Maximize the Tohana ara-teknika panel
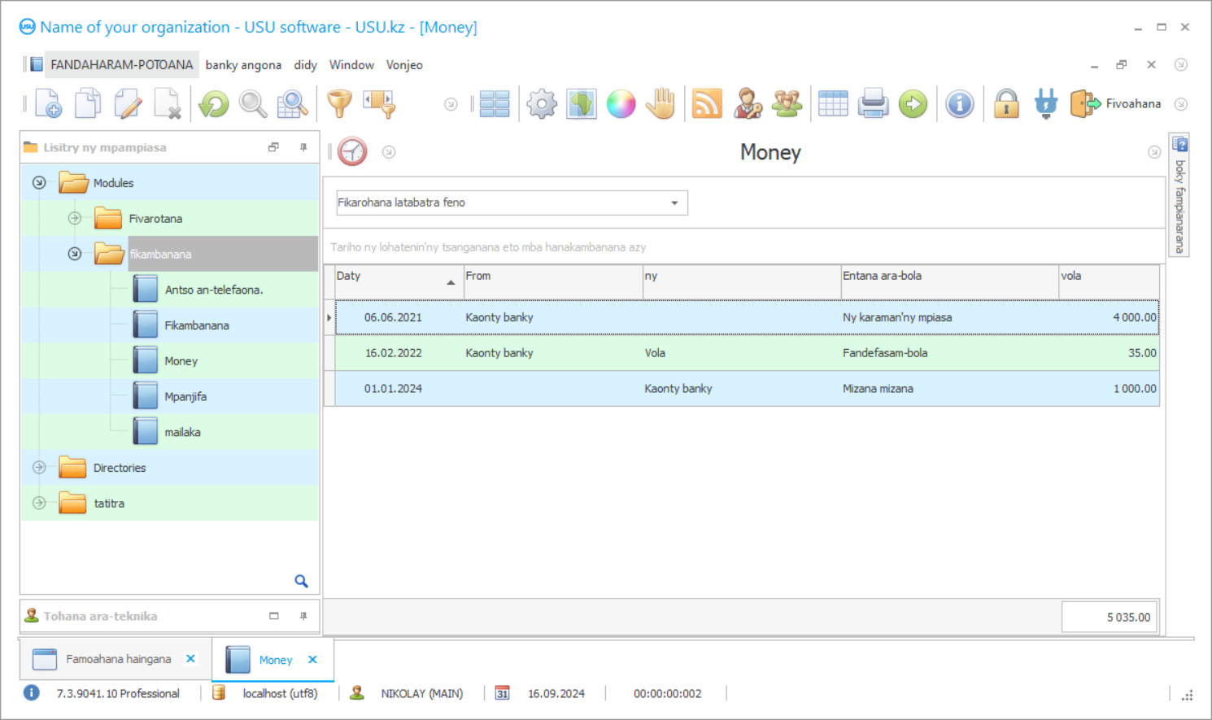The image size is (1212, 720). tap(274, 616)
